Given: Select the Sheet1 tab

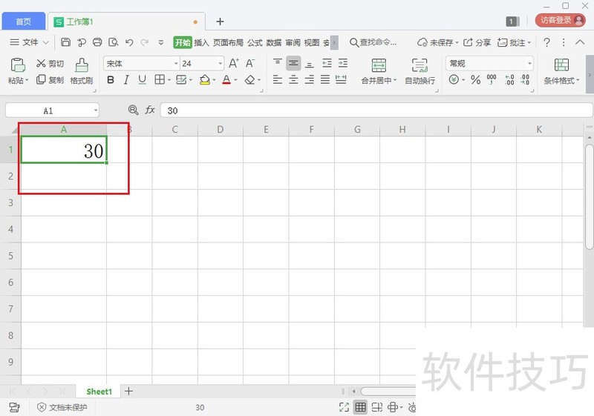Looking at the screenshot, I should point(99,392).
